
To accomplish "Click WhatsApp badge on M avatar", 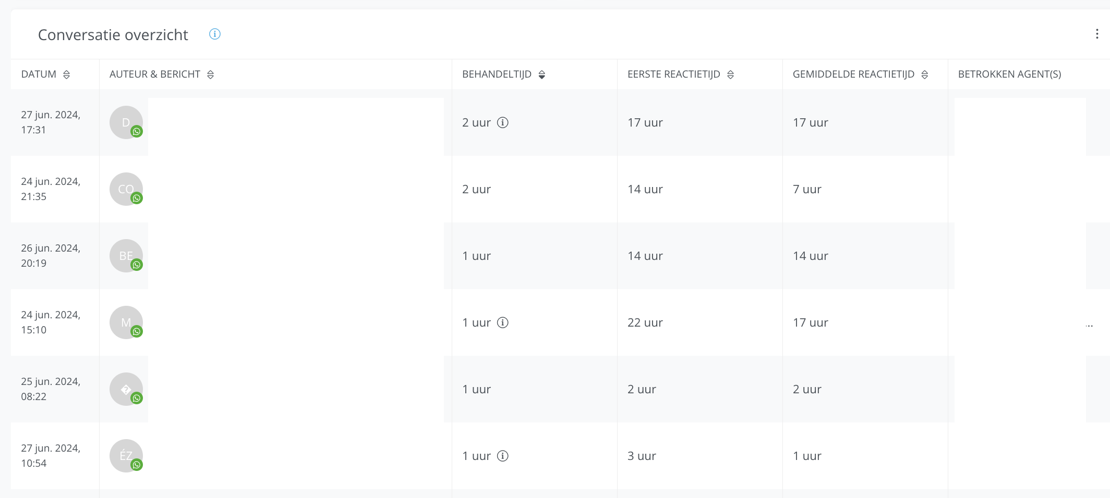I will point(137,331).
